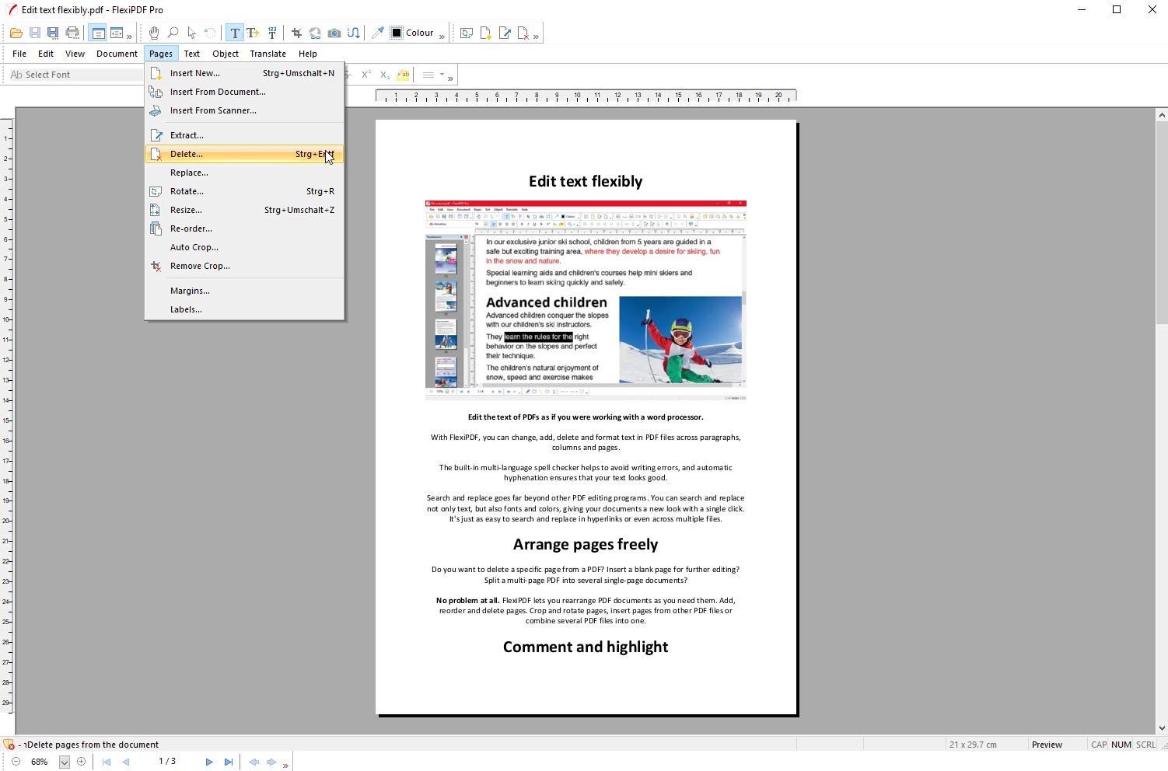Open the zoom percentage dropdown
Screen dimensions: 1168x771
[x=65, y=762]
